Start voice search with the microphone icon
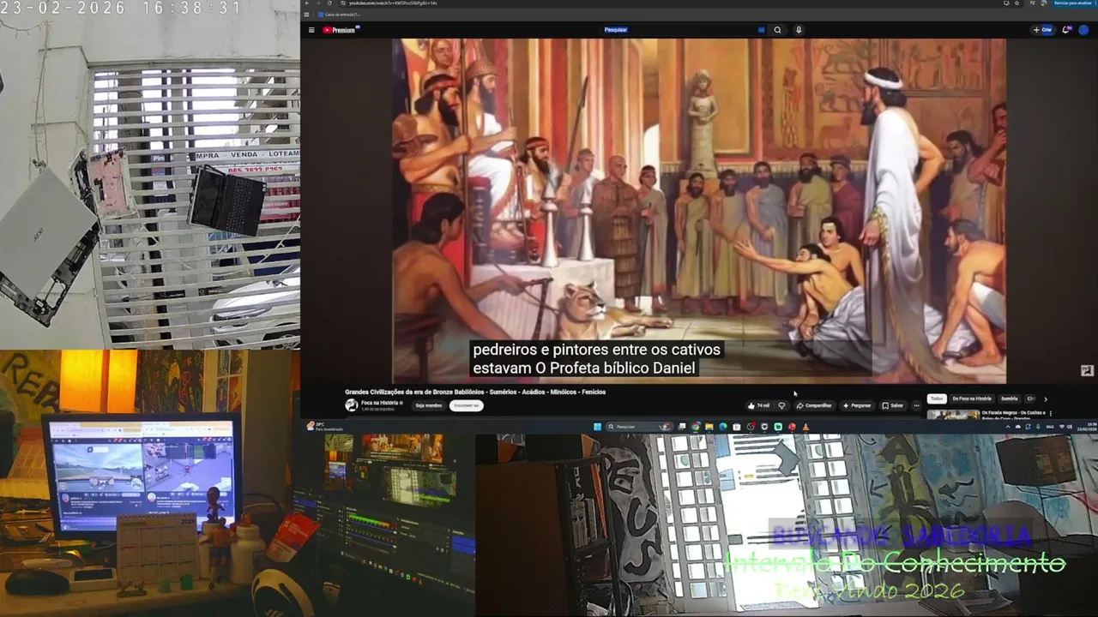1098x617 pixels. pyautogui.click(x=799, y=30)
